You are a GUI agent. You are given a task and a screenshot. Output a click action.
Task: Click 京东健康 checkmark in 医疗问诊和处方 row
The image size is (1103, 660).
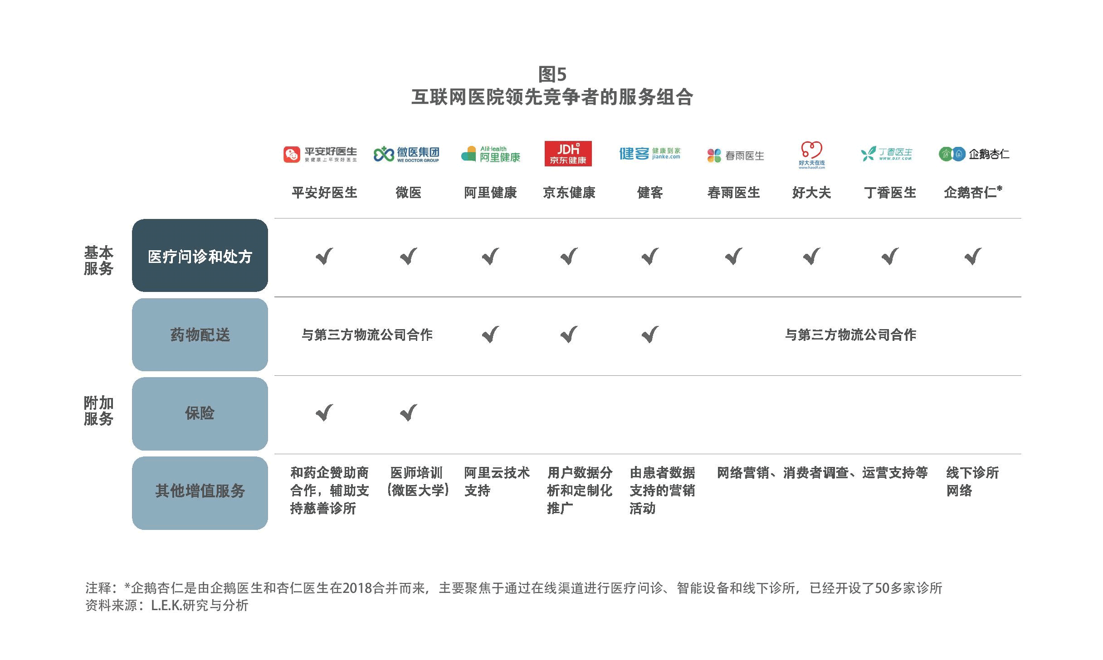(x=569, y=257)
